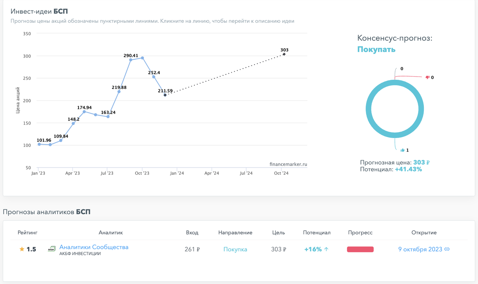Click the Потенциал column header

tap(317, 233)
